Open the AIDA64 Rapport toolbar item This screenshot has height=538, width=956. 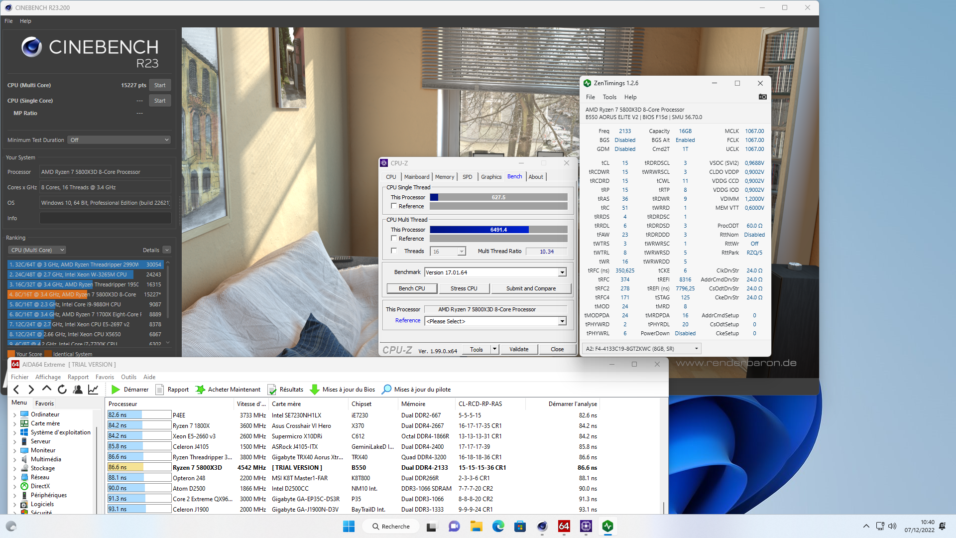(x=172, y=390)
